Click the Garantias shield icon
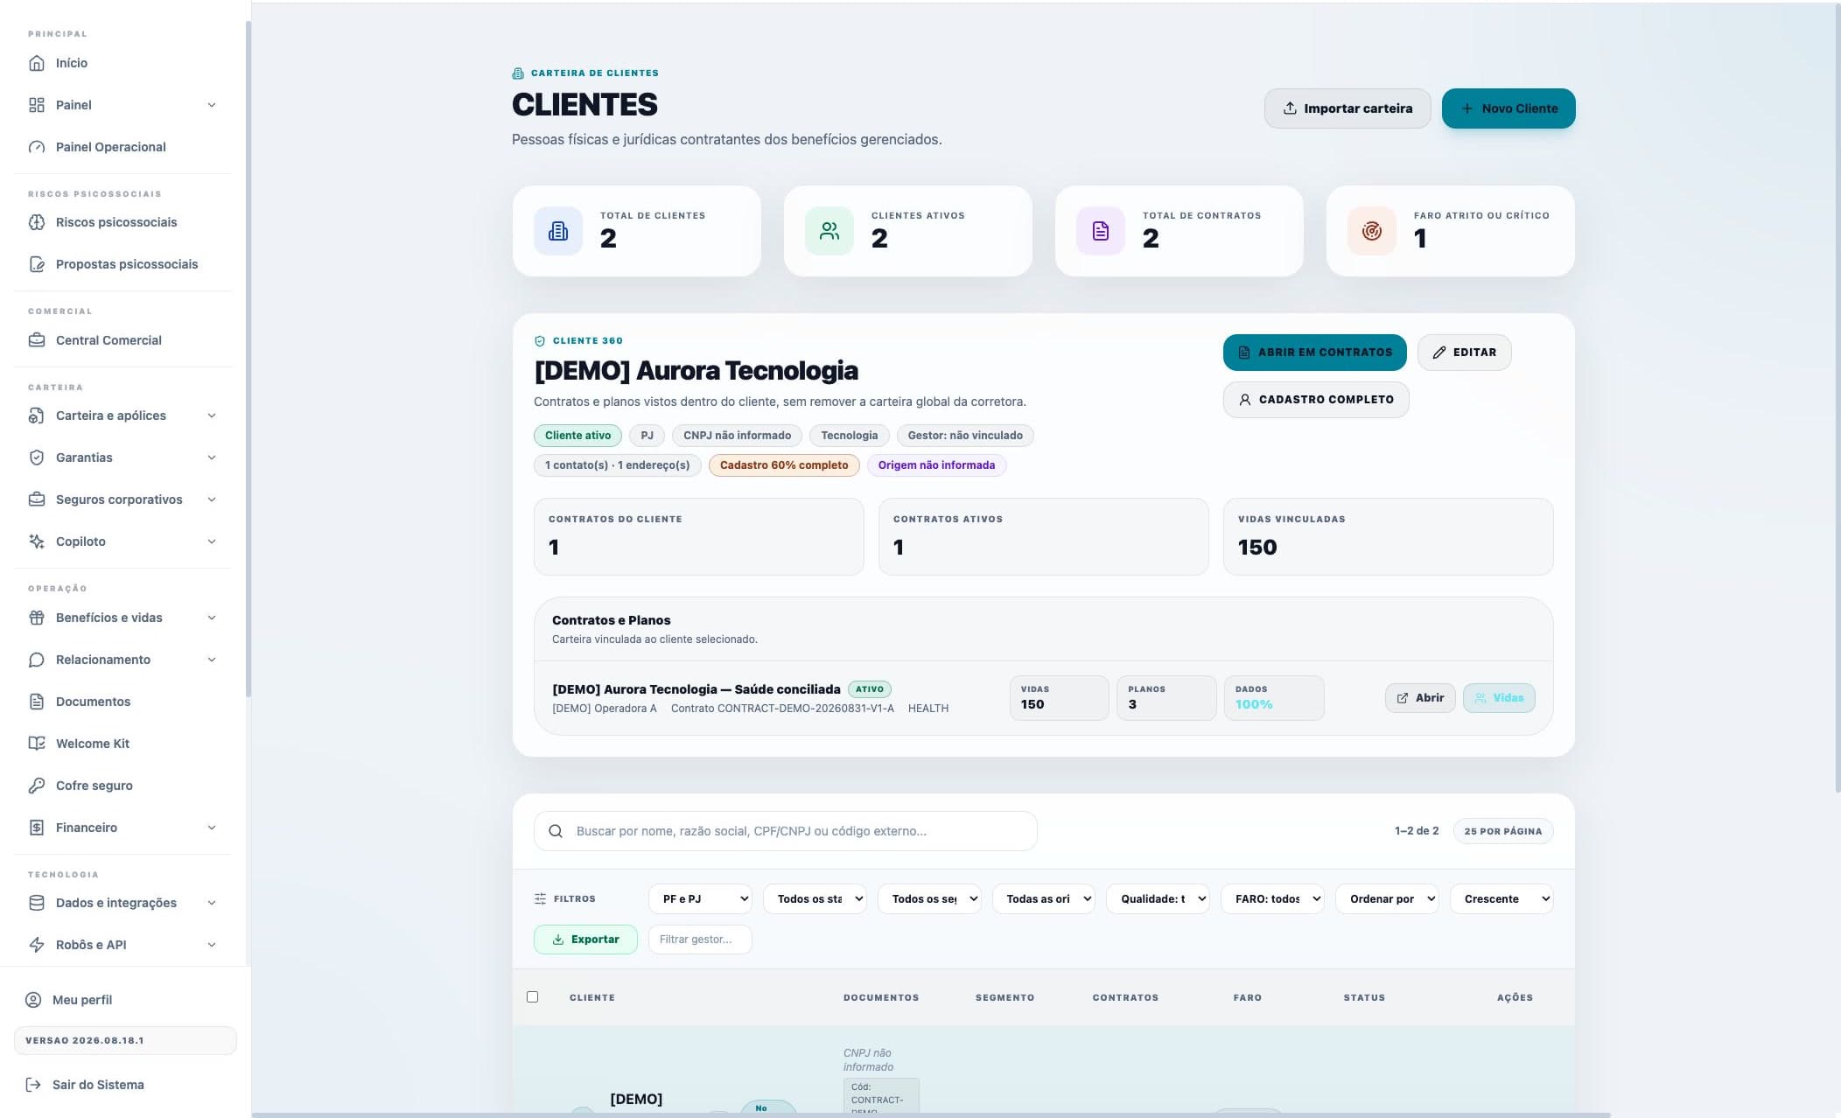 [x=37, y=458]
